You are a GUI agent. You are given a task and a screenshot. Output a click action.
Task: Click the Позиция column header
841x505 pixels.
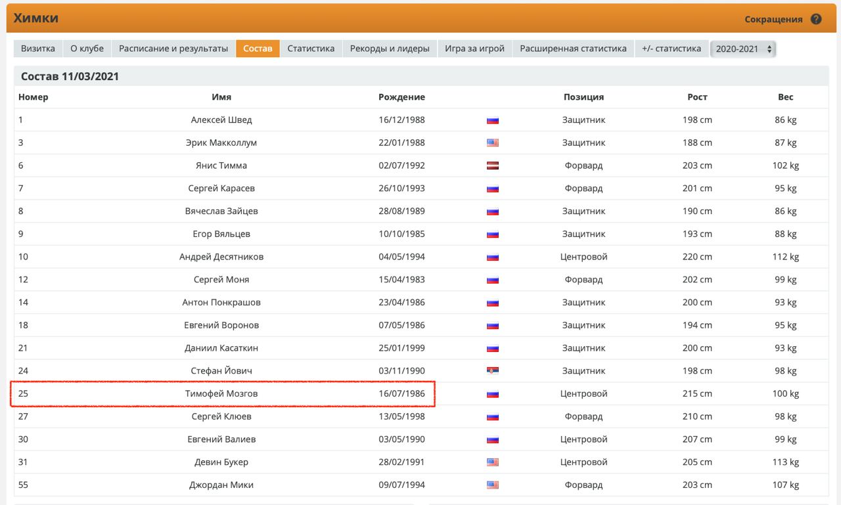pyautogui.click(x=583, y=97)
